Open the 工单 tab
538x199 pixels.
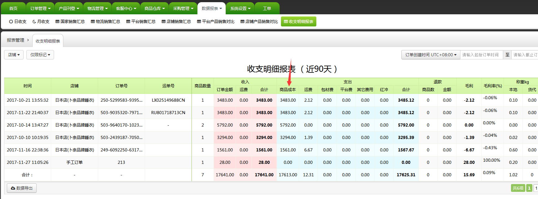point(267,8)
